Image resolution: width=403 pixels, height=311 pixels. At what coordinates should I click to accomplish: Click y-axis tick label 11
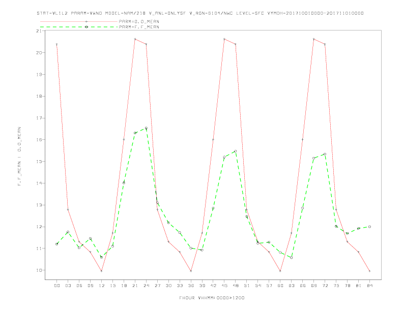tap(39, 248)
